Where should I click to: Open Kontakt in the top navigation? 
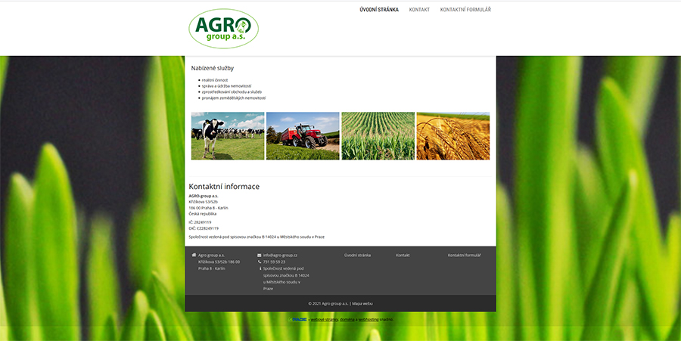[419, 10]
